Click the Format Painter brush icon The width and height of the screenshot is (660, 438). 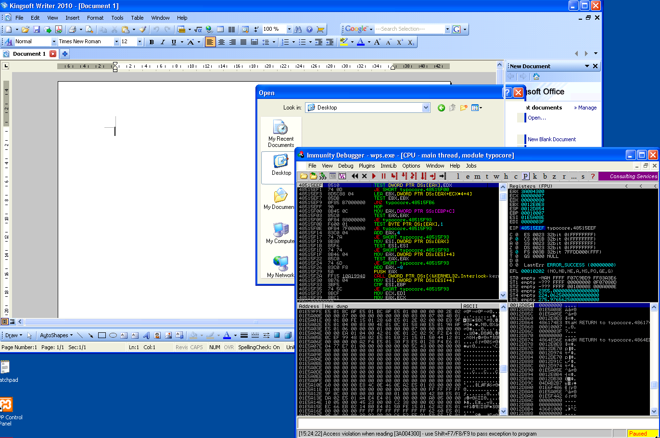pyautogui.click(x=143, y=29)
